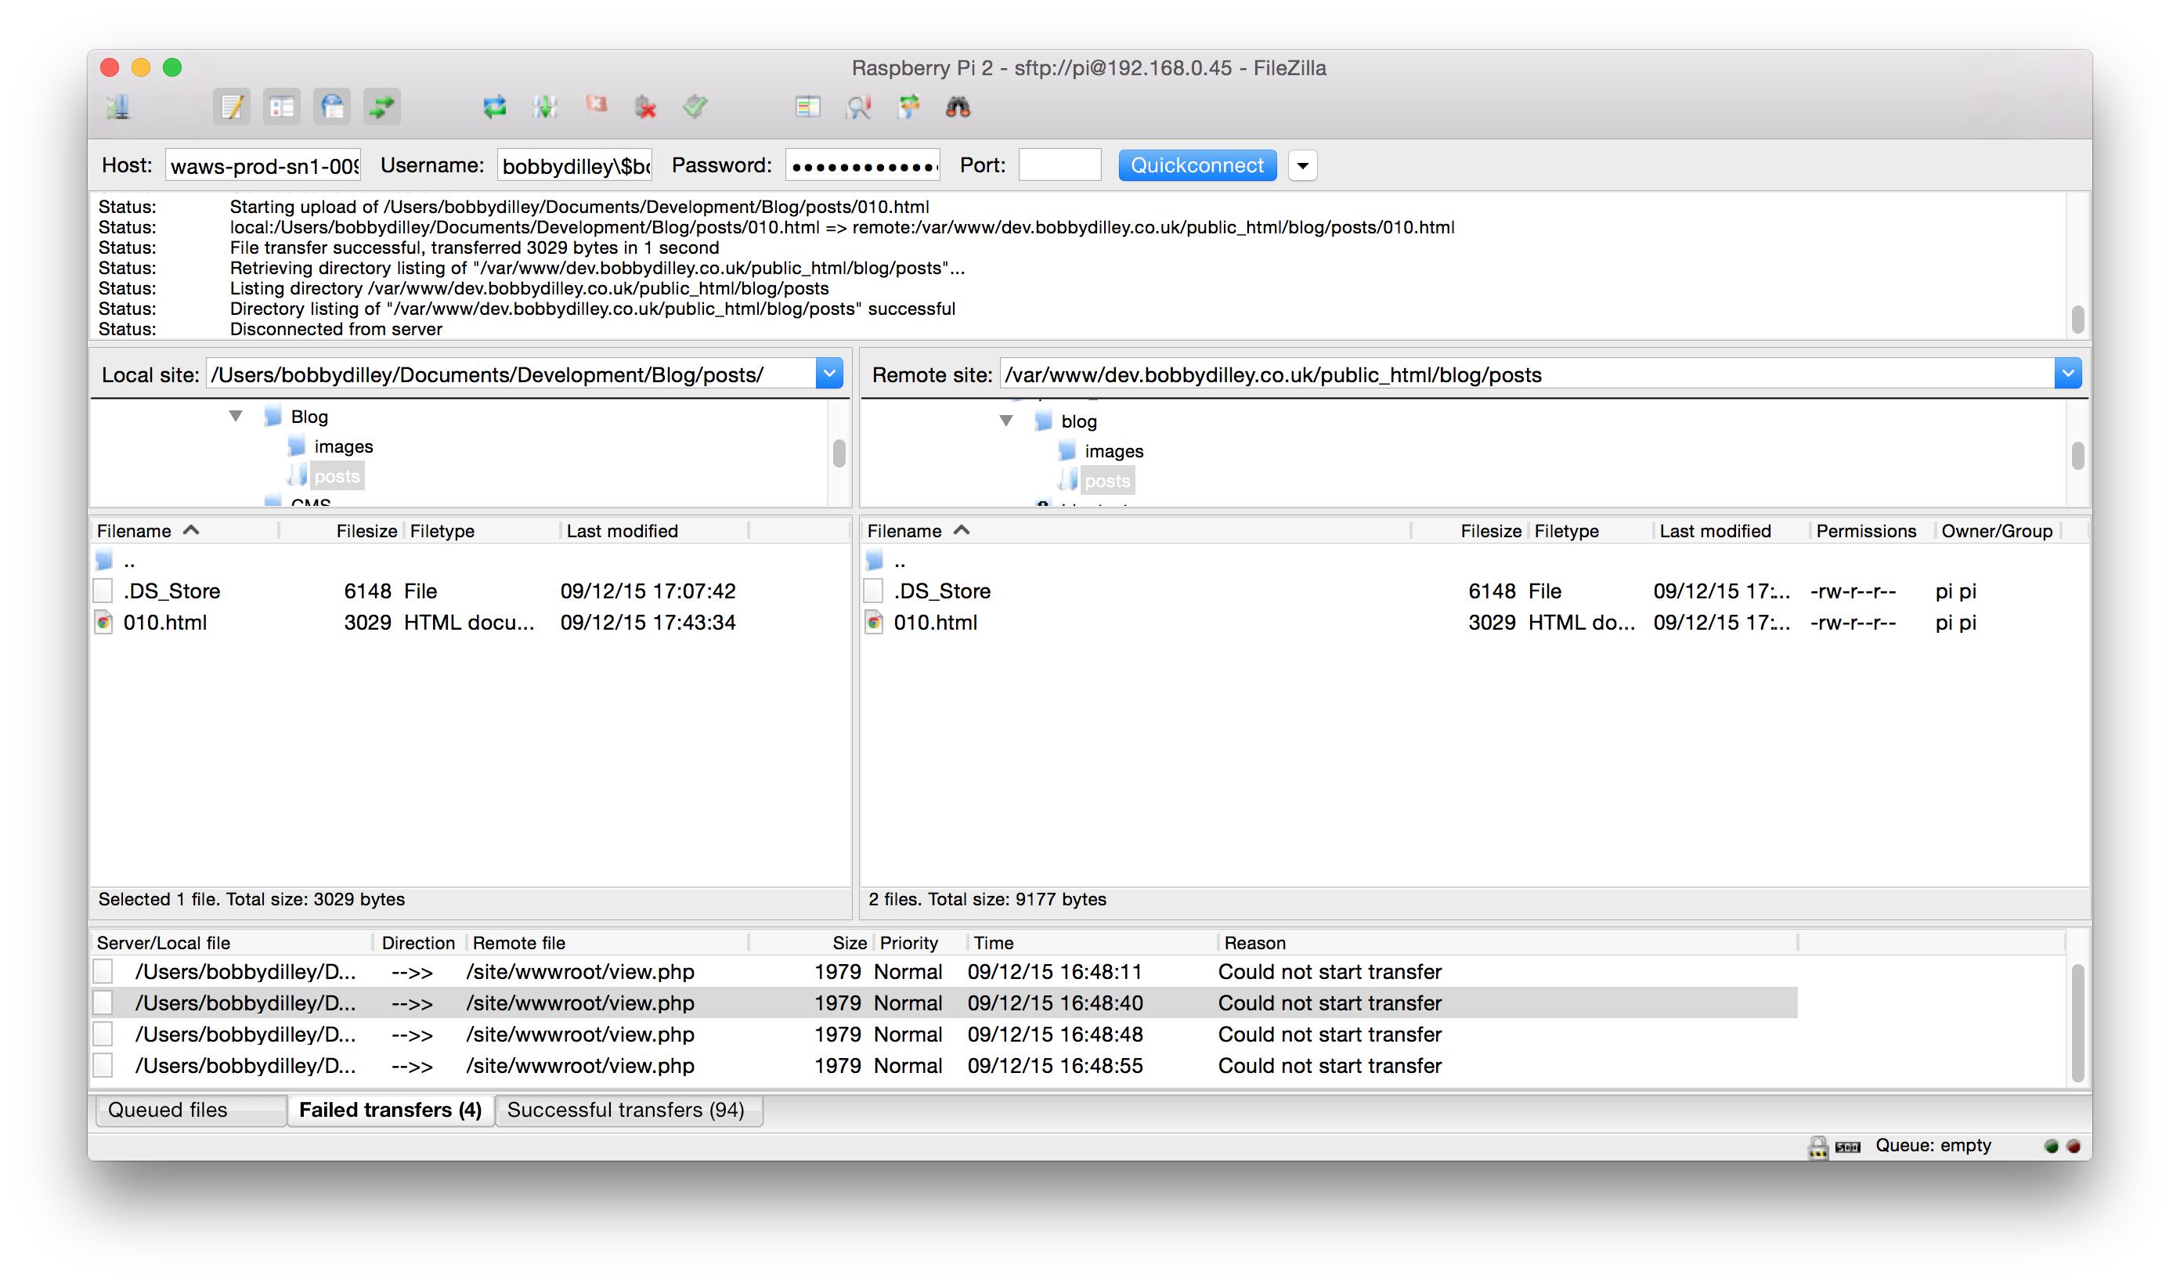
Task: Open the Local site path dropdown
Action: pos(829,374)
